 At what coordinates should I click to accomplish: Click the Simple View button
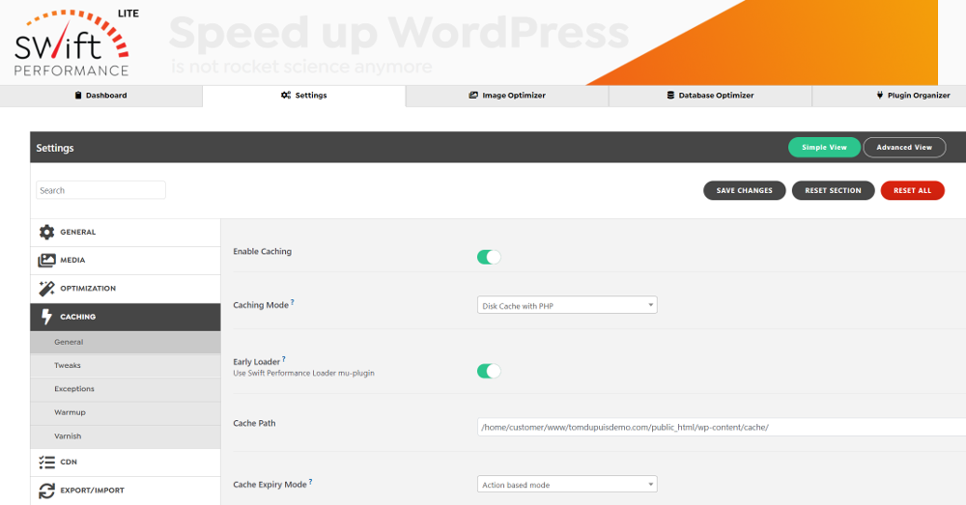coord(824,147)
